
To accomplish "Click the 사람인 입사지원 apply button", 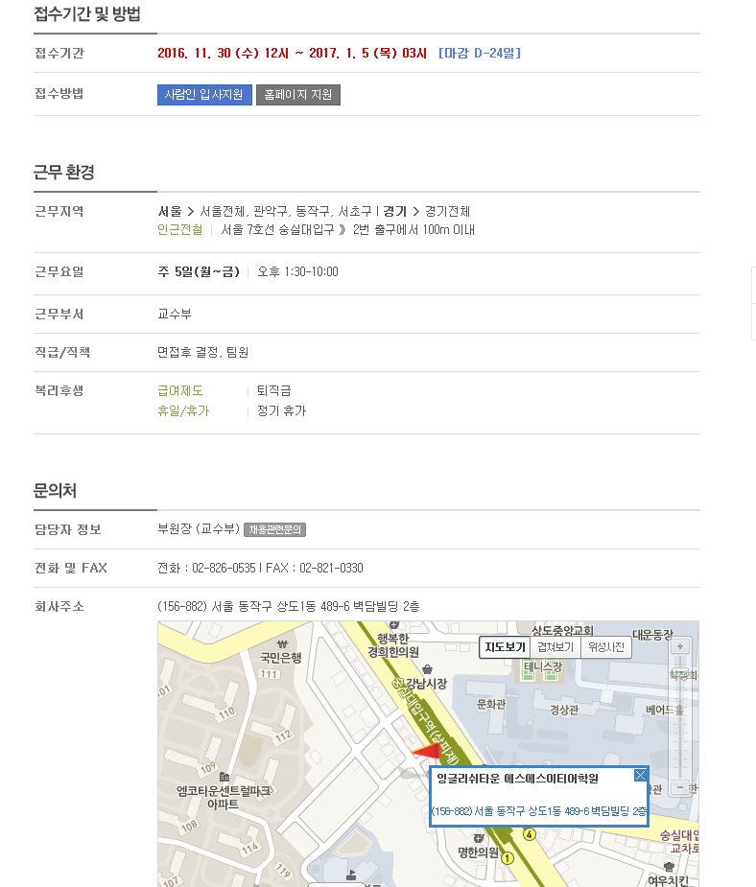I will [204, 95].
